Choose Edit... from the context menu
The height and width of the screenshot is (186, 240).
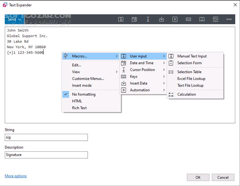tap(91, 65)
